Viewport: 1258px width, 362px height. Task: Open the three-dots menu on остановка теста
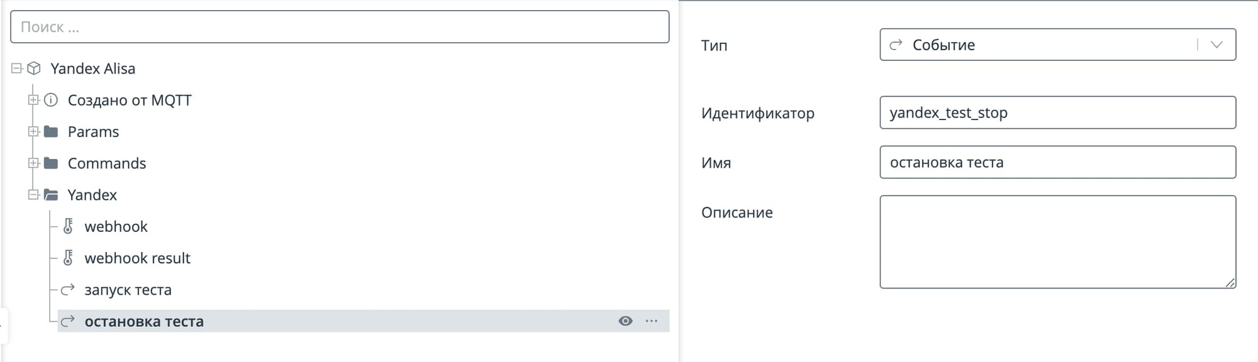click(652, 321)
